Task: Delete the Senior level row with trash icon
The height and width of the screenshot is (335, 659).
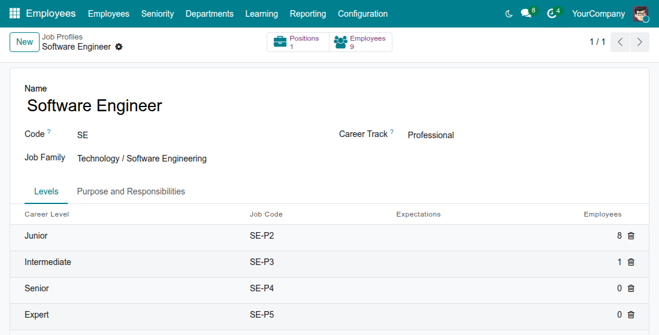Action: point(631,288)
